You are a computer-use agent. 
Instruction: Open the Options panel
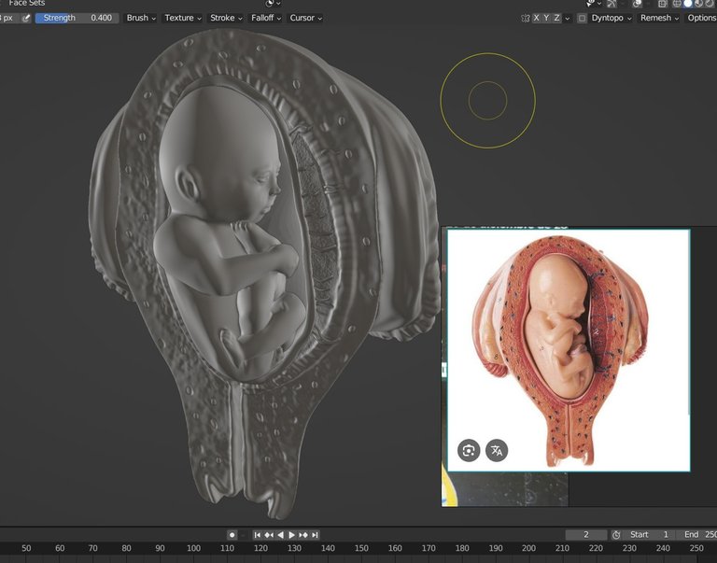click(701, 18)
